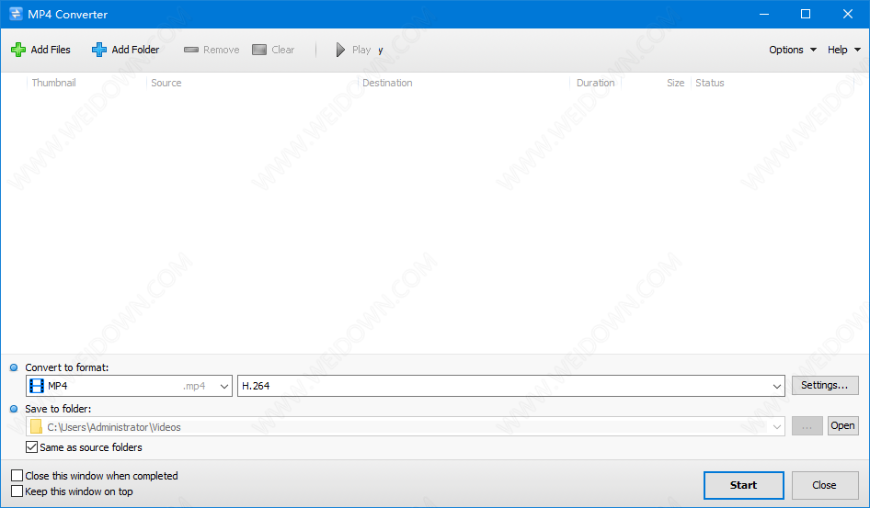This screenshot has height=508, width=870.
Task: Expand the H.264 codec dropdown
Action: [x=777, y=386]
